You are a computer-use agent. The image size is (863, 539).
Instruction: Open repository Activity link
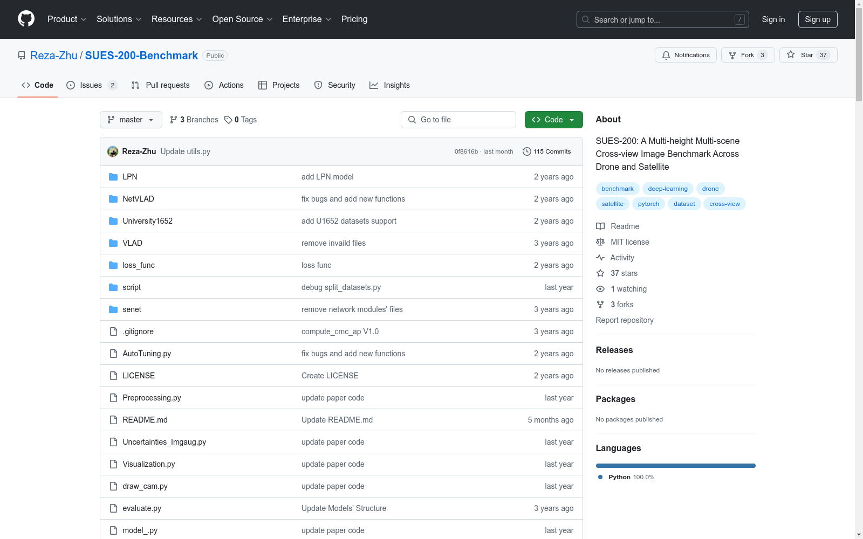tap(615, 258)
